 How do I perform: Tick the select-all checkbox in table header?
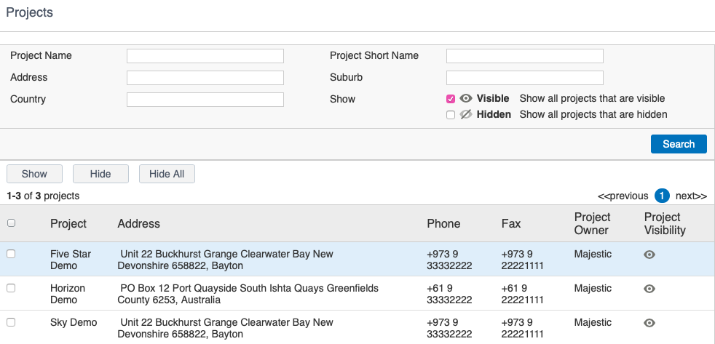coord(12,223)
